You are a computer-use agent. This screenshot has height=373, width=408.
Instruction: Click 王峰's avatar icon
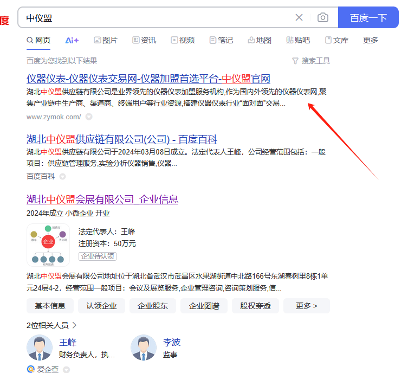click(40, 348)
